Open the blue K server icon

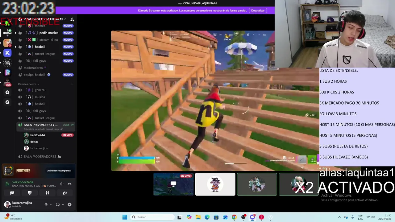pos(7,53)
